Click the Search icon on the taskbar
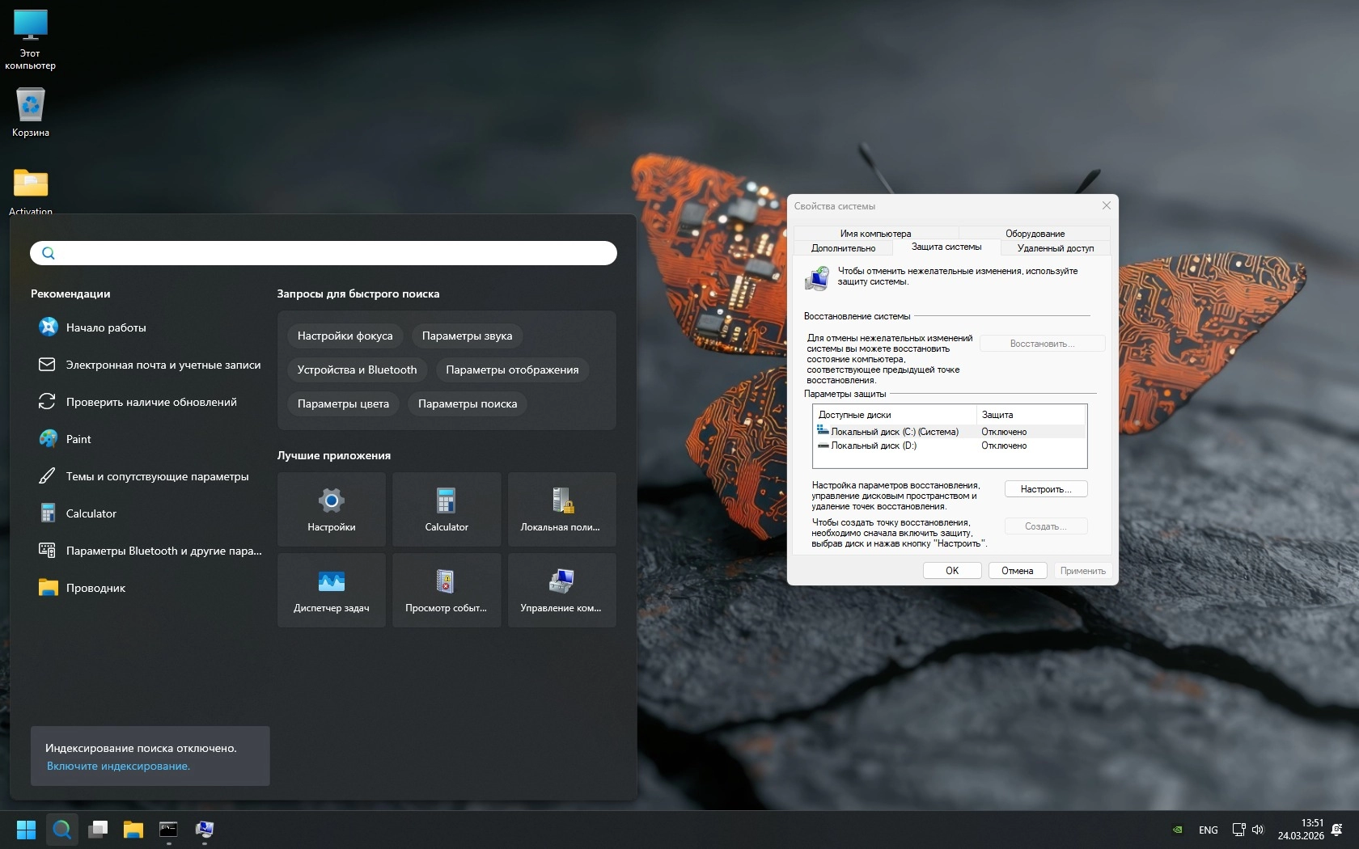Image resolution: width=1359 pixels, height=849 pixels. [x=62, y=830]
